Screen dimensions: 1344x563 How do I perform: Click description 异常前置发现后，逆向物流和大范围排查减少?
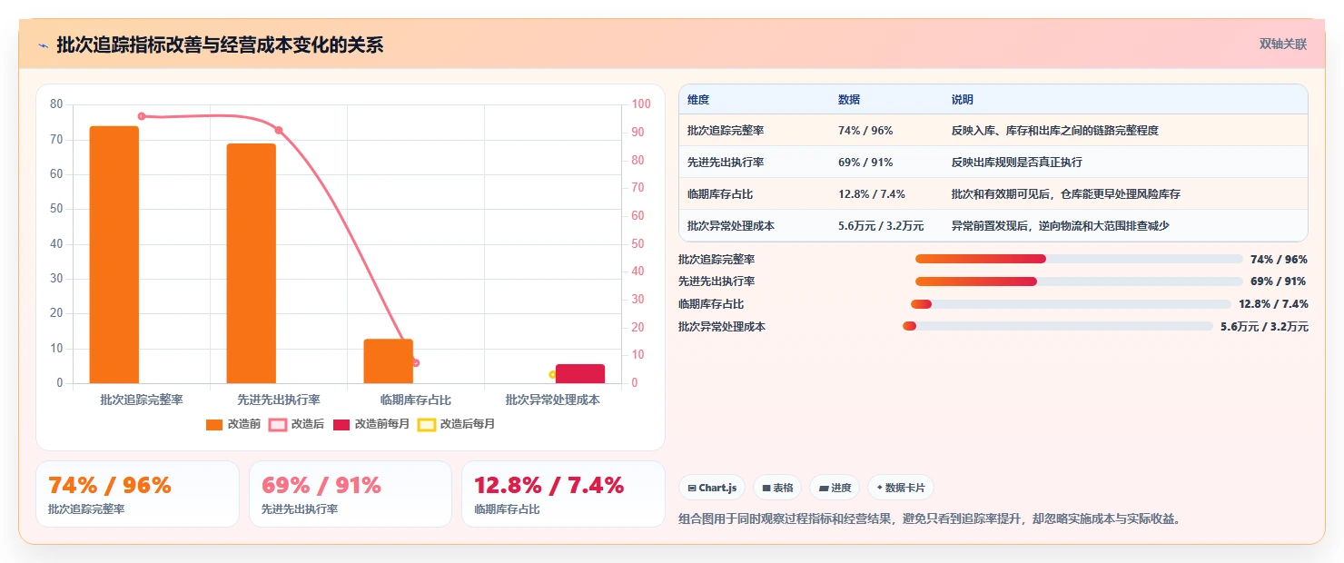[x=1062, y=226]
